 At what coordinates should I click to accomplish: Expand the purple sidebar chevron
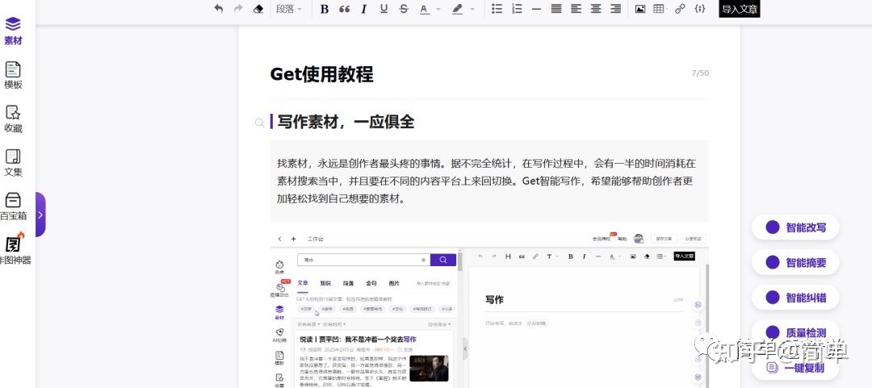tap(40, 215)
